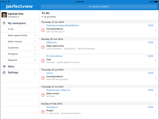Open ABService relation link
This screenshot has width=159, height=119.
(51, 43)
